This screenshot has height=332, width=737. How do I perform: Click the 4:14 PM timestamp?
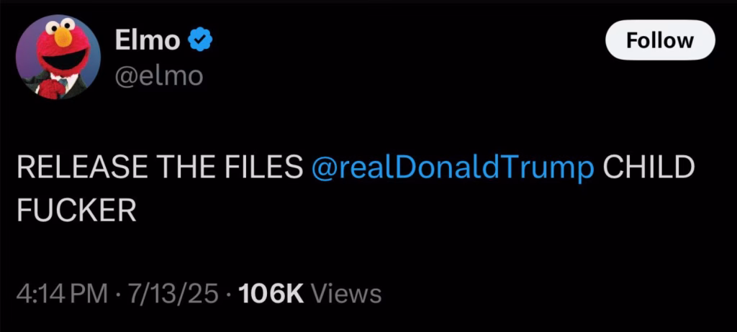point(62,294)
